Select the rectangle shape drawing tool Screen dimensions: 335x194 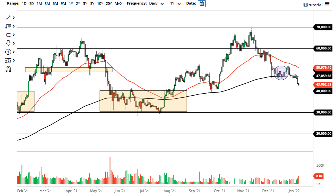tap(8, 35)
